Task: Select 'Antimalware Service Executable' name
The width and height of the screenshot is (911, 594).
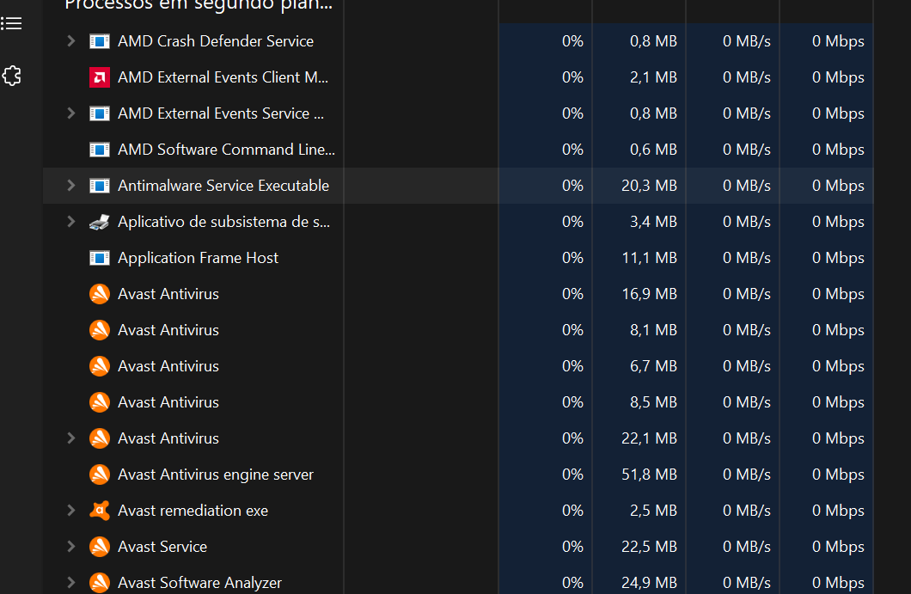Action: pyautogui.click(x=223, y=186)
